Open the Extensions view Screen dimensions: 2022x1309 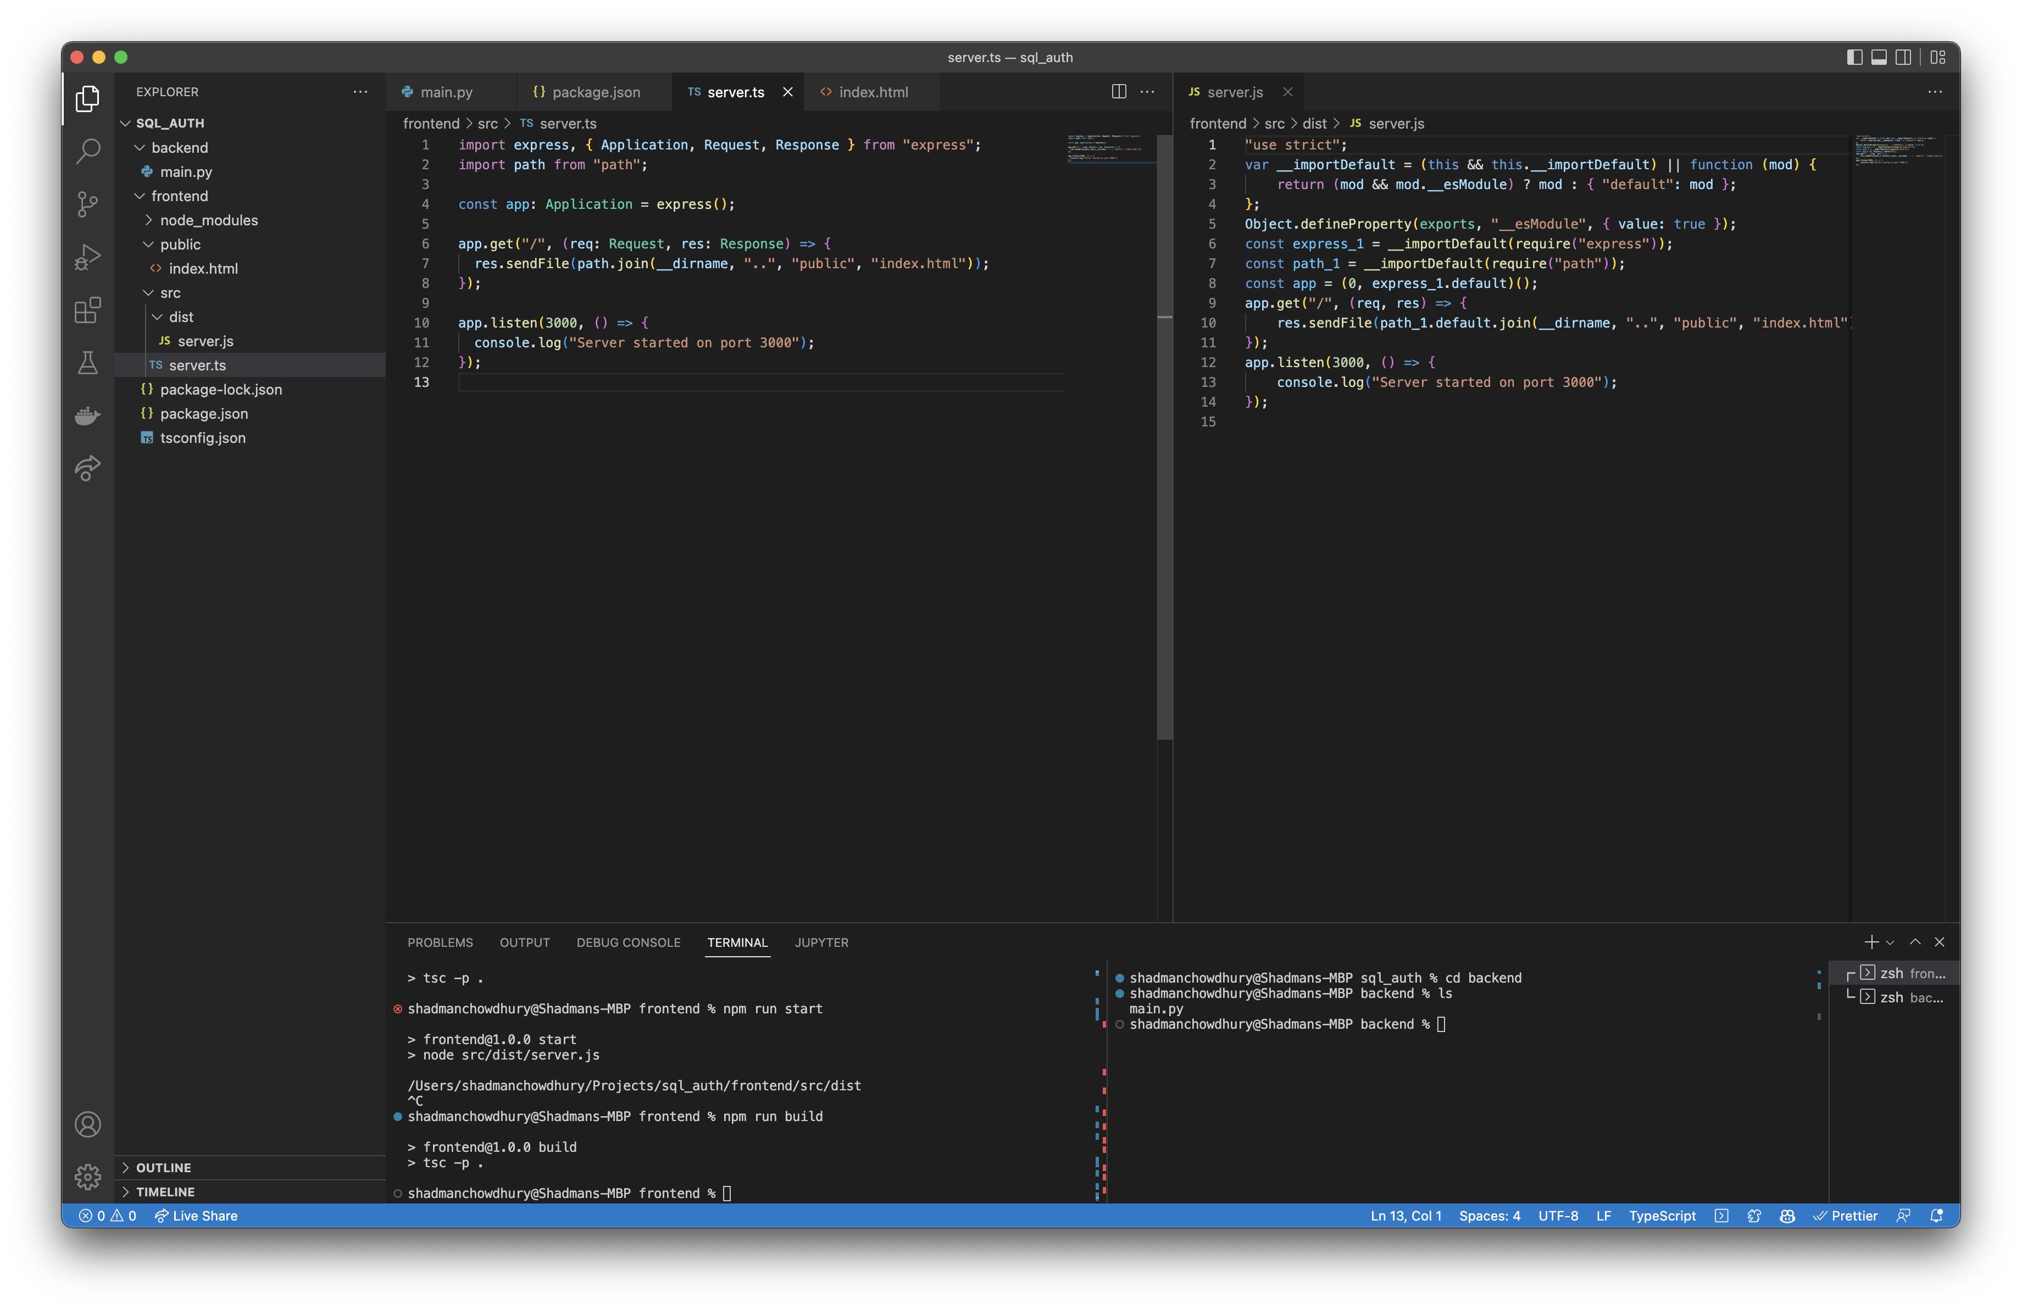[x=87, y=310]
